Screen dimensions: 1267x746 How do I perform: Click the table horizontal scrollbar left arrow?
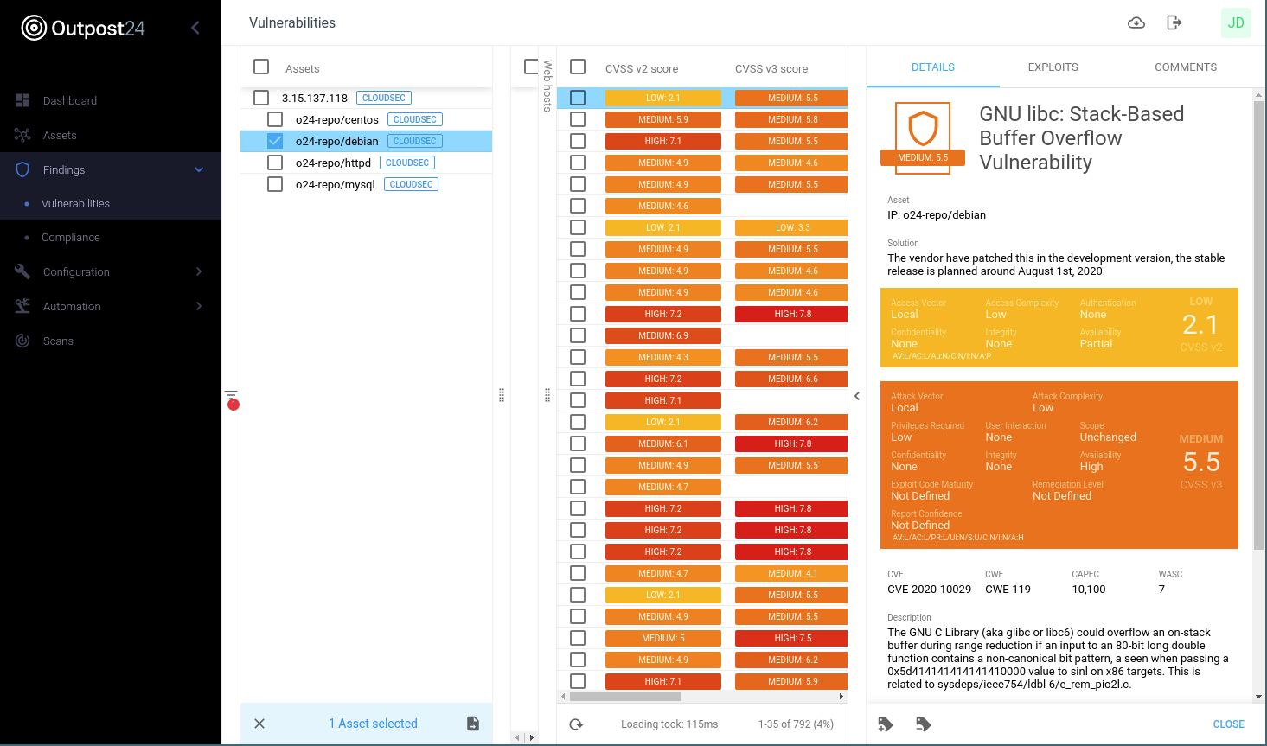pos(563,696)
